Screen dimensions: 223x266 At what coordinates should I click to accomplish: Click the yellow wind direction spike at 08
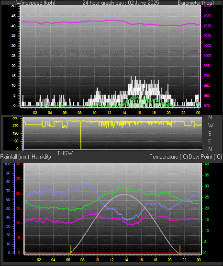81,135
